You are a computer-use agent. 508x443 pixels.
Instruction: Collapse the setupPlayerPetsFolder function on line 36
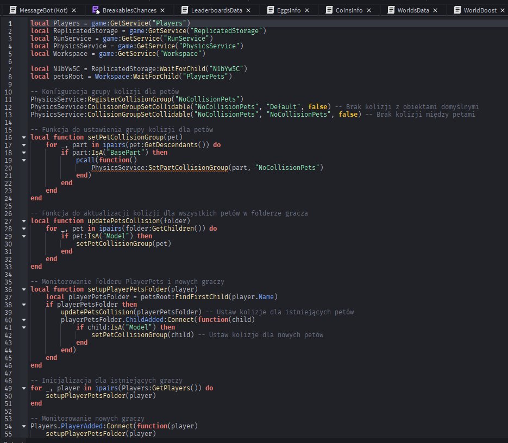tap(24, 289)
